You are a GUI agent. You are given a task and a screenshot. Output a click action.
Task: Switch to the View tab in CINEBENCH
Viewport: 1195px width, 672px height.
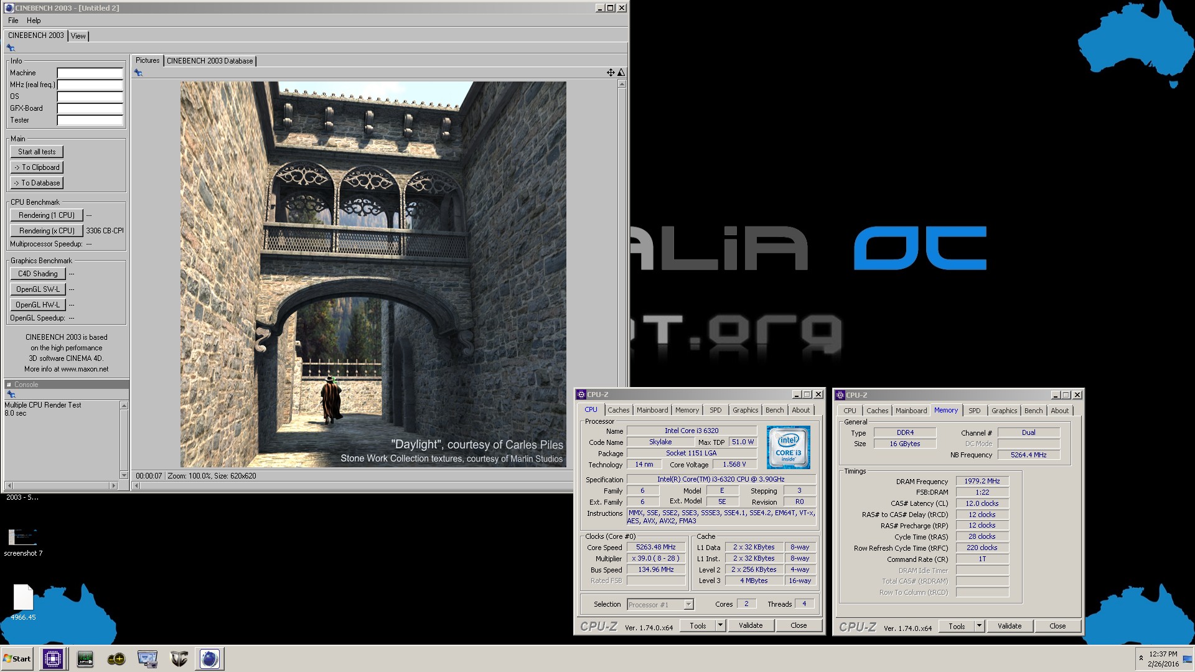point(78,36)
